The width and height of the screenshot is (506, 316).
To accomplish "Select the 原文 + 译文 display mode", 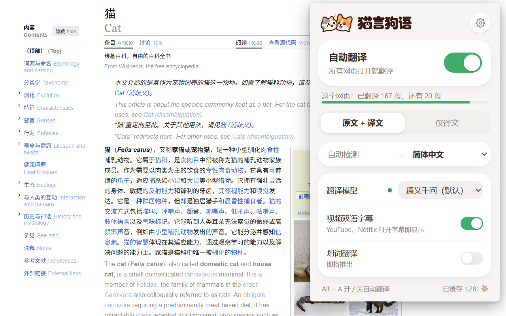I will [x=363, y=123].
